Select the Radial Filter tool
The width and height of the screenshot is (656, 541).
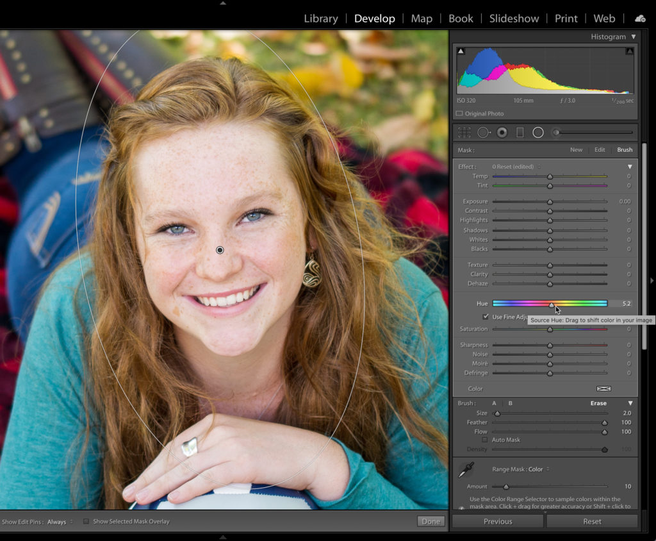click(538, 133)
